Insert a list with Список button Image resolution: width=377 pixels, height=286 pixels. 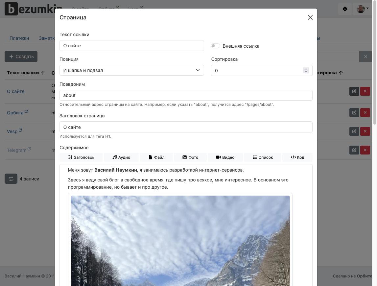click(x=263, y=157)
